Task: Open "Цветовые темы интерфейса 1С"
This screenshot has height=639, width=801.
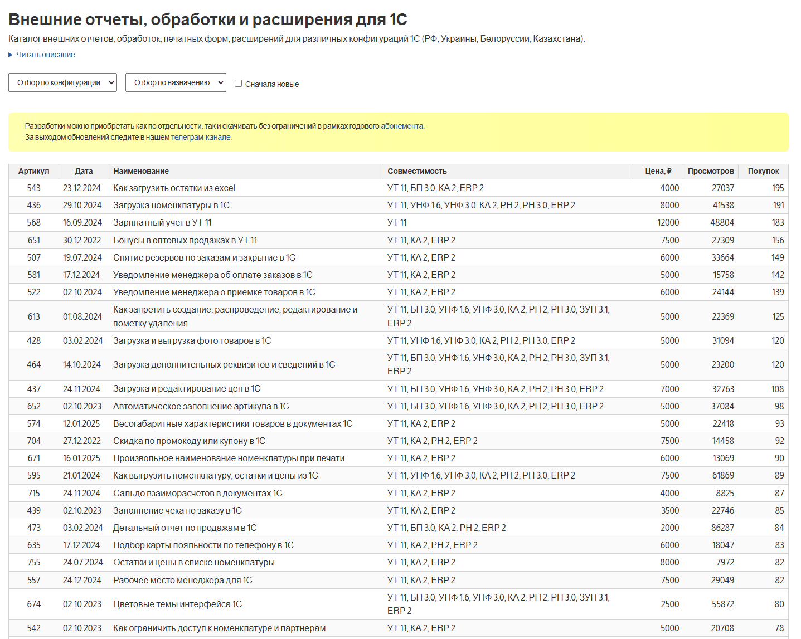Action: 178,604
